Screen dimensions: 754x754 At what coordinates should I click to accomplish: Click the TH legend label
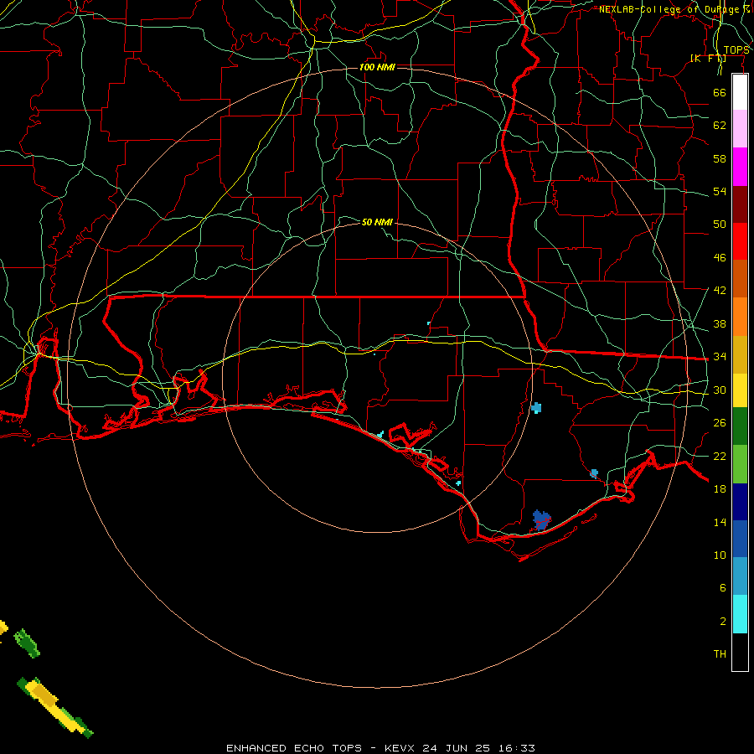[720, 654]
